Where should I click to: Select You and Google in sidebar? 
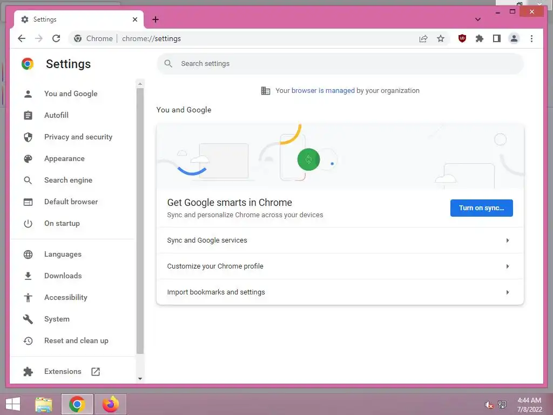pyautogui.click(x=71, y=93)
